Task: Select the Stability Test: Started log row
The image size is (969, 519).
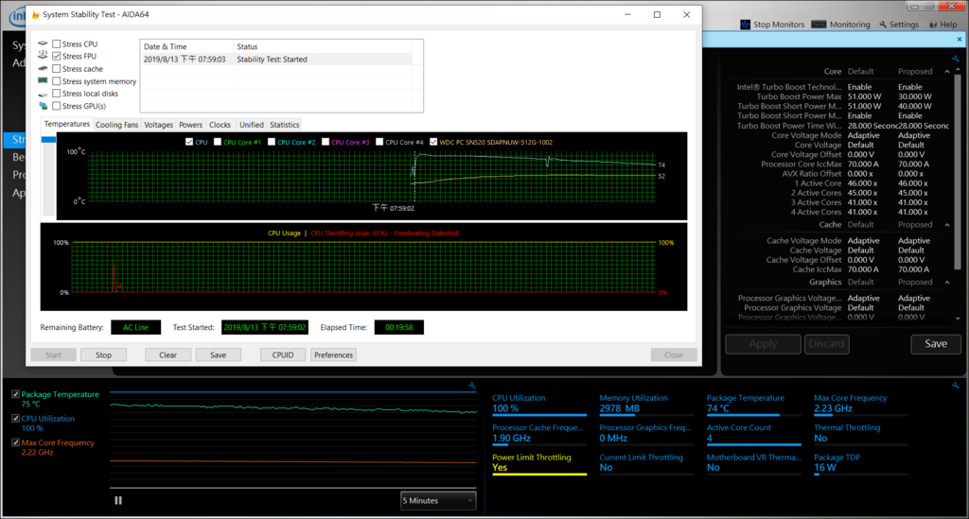Action: click(276, 60)
